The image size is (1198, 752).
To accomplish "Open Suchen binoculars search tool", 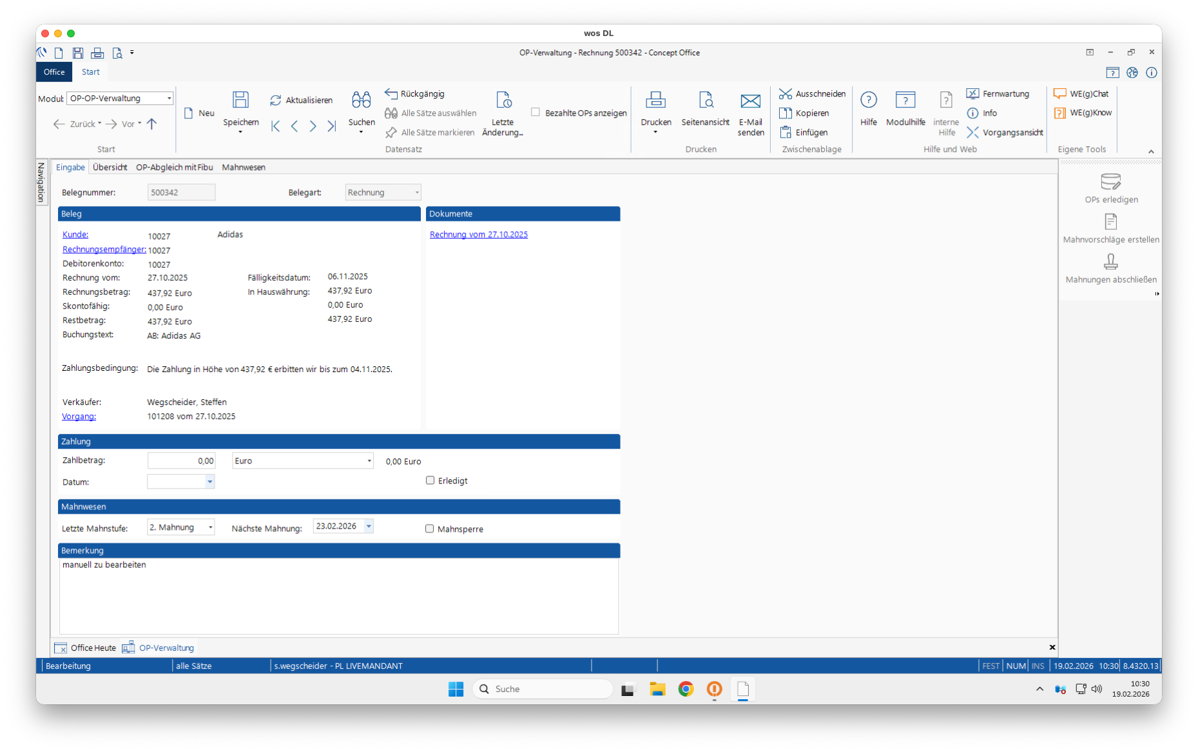I will [x=361, y=100].
